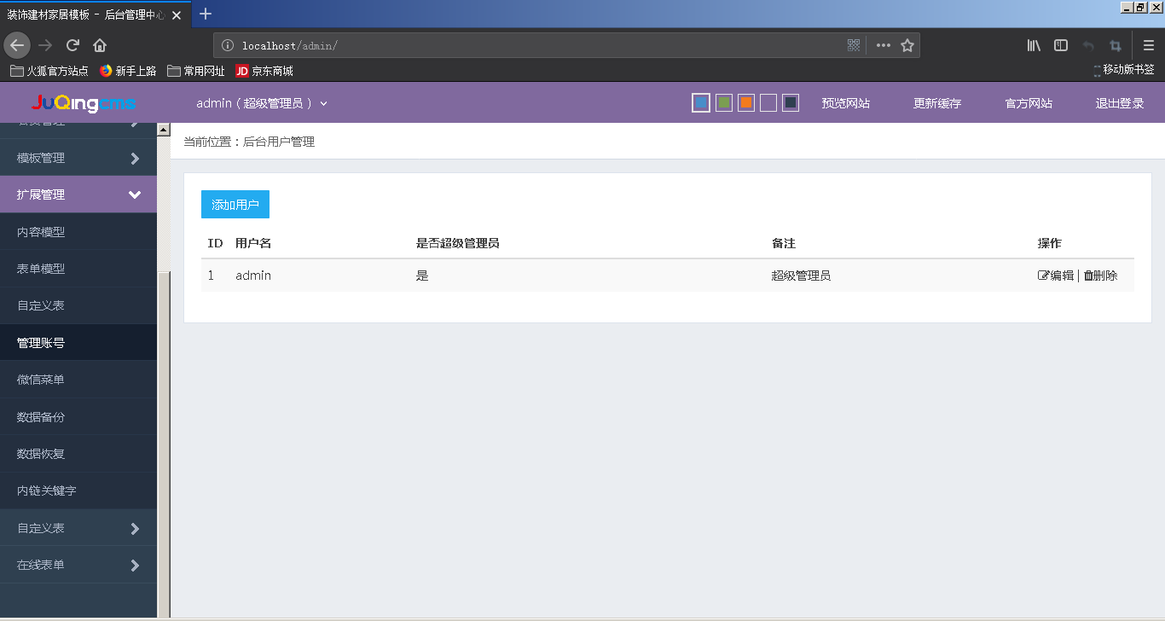The image size is (1165, 621).
Task: Bookmark this page with the star
Action: tap(907, 45)
